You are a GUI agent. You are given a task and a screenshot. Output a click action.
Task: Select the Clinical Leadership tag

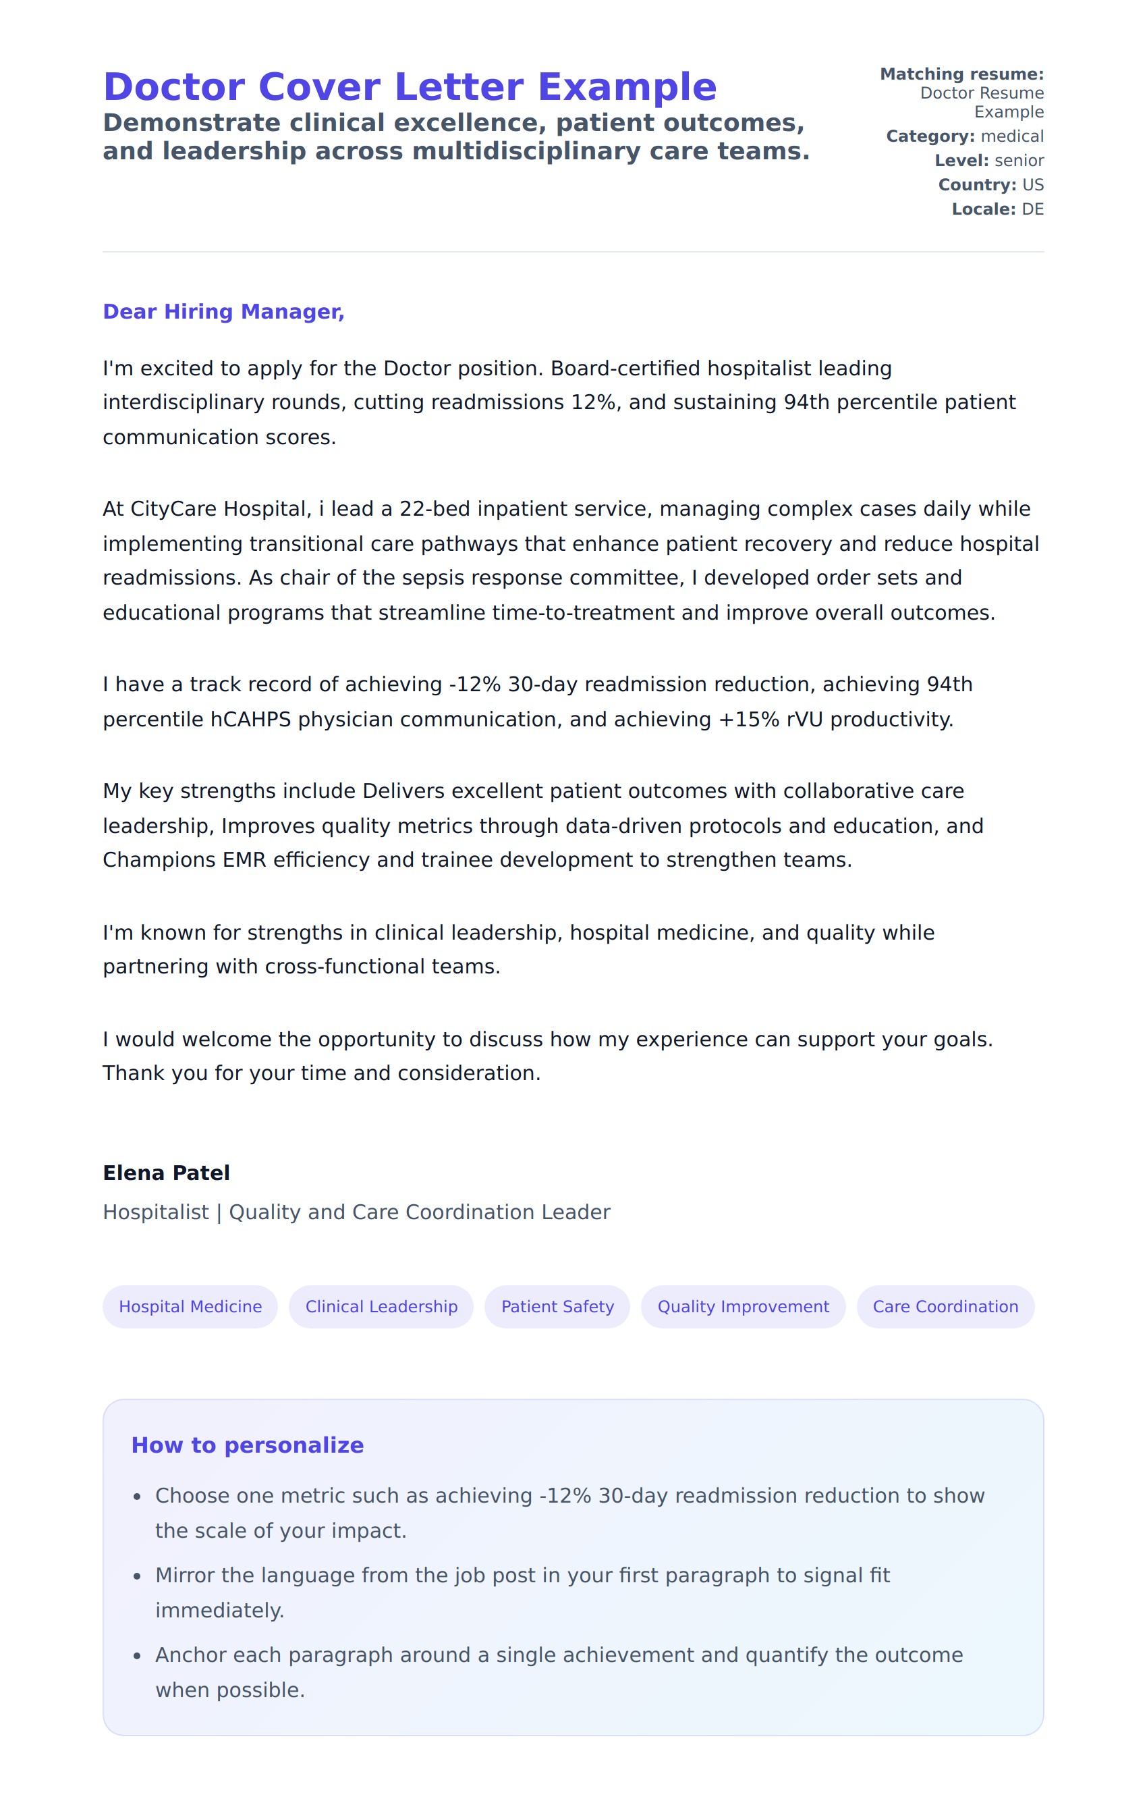coord(381,1307)
